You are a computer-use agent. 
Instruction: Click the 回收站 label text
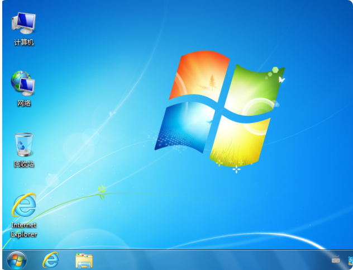[x=23, y=164]
